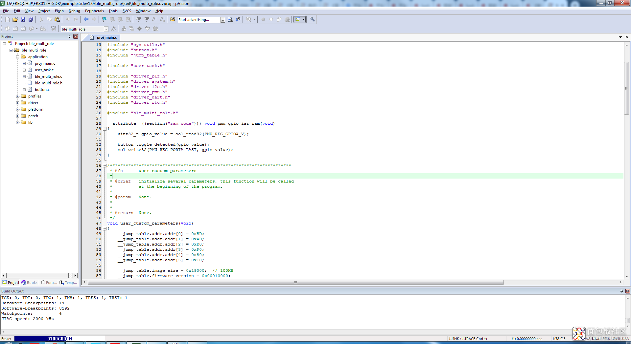Create a new file with New icon
The image size is (631, 344).
tap(7, 20)
